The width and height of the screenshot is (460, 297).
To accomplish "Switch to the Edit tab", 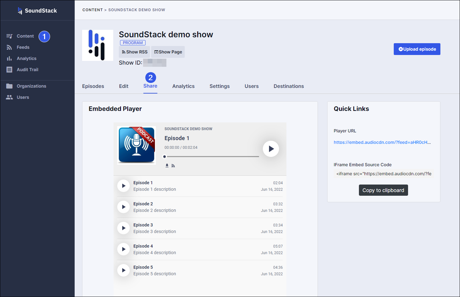I will (124, 86).
